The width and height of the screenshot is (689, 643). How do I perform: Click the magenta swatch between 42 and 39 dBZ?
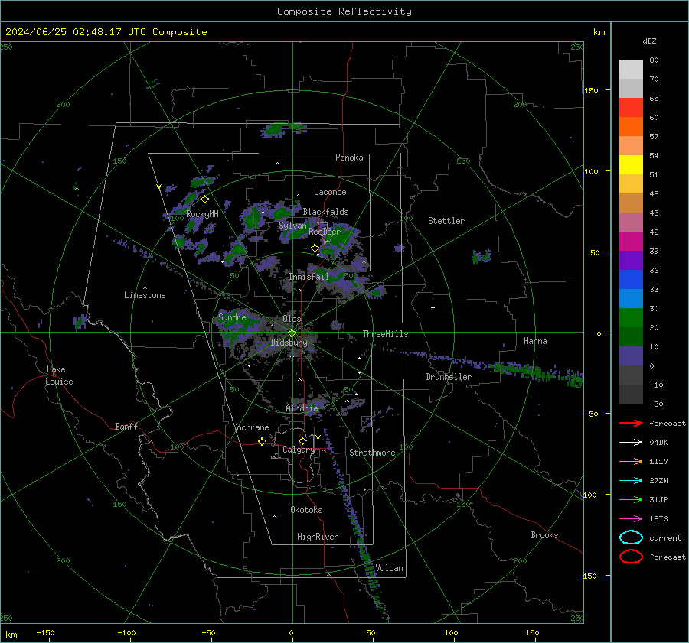point(631,242)
